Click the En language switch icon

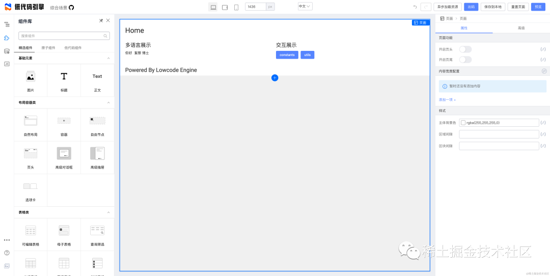coord(7,266)
